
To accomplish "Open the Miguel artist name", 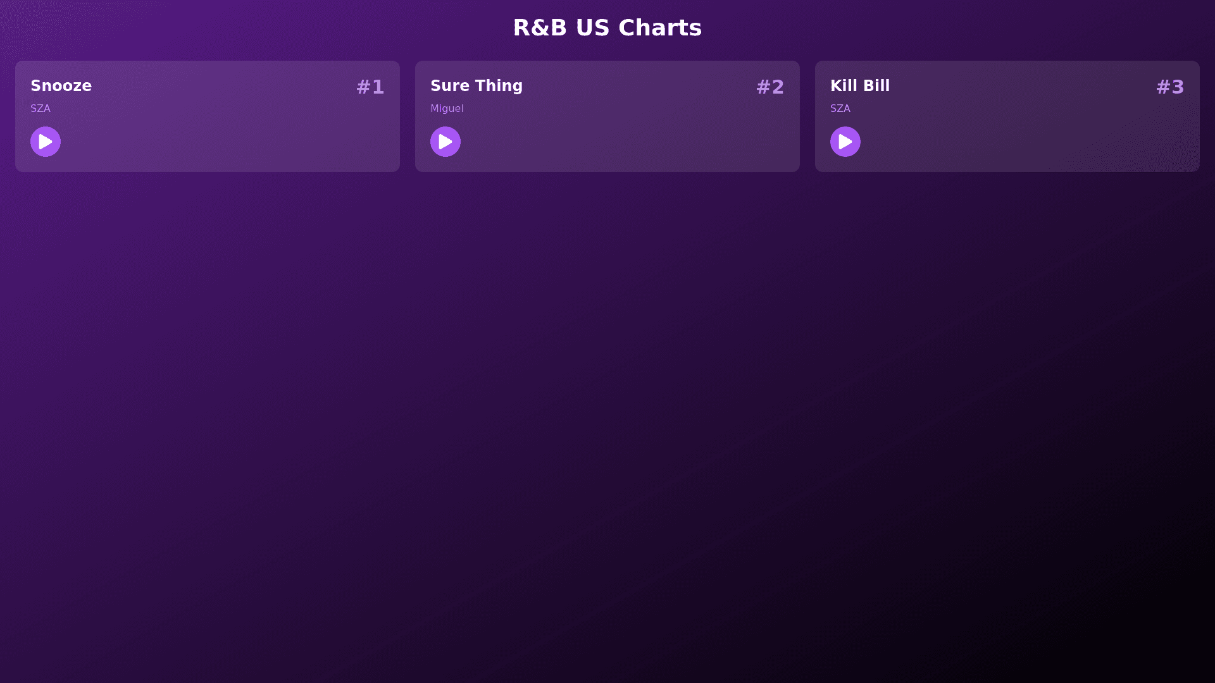I will point(447,109).
